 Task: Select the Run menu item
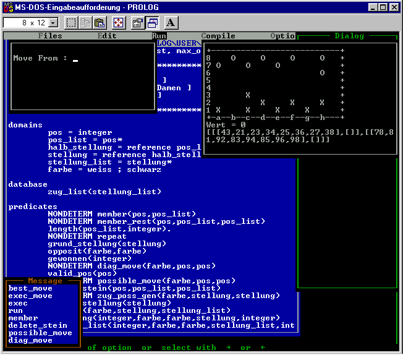click(159, 36)
